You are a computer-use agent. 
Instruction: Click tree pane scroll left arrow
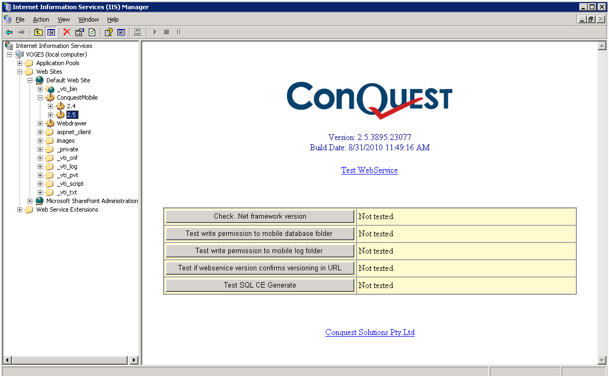point(7,360)
